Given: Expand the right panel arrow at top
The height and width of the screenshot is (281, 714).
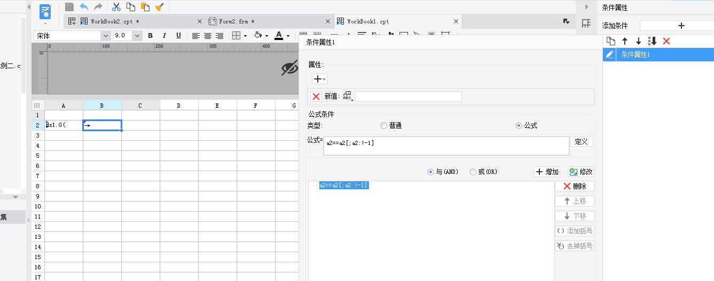Looking at the screenshot, I should coord(586,7).
